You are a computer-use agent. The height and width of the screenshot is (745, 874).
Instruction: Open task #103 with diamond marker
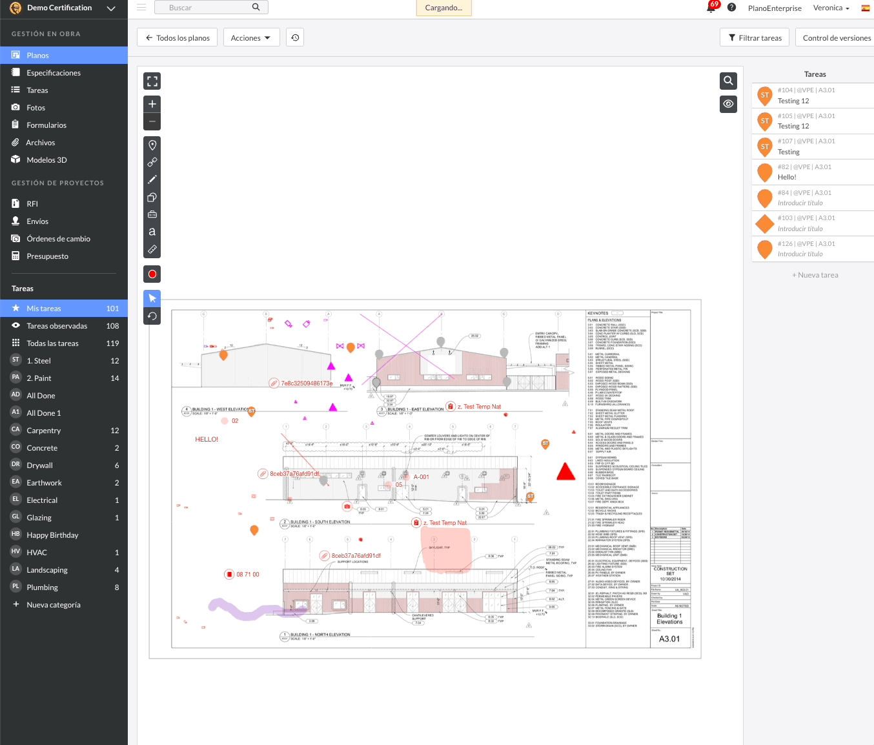tap(813, 223)
